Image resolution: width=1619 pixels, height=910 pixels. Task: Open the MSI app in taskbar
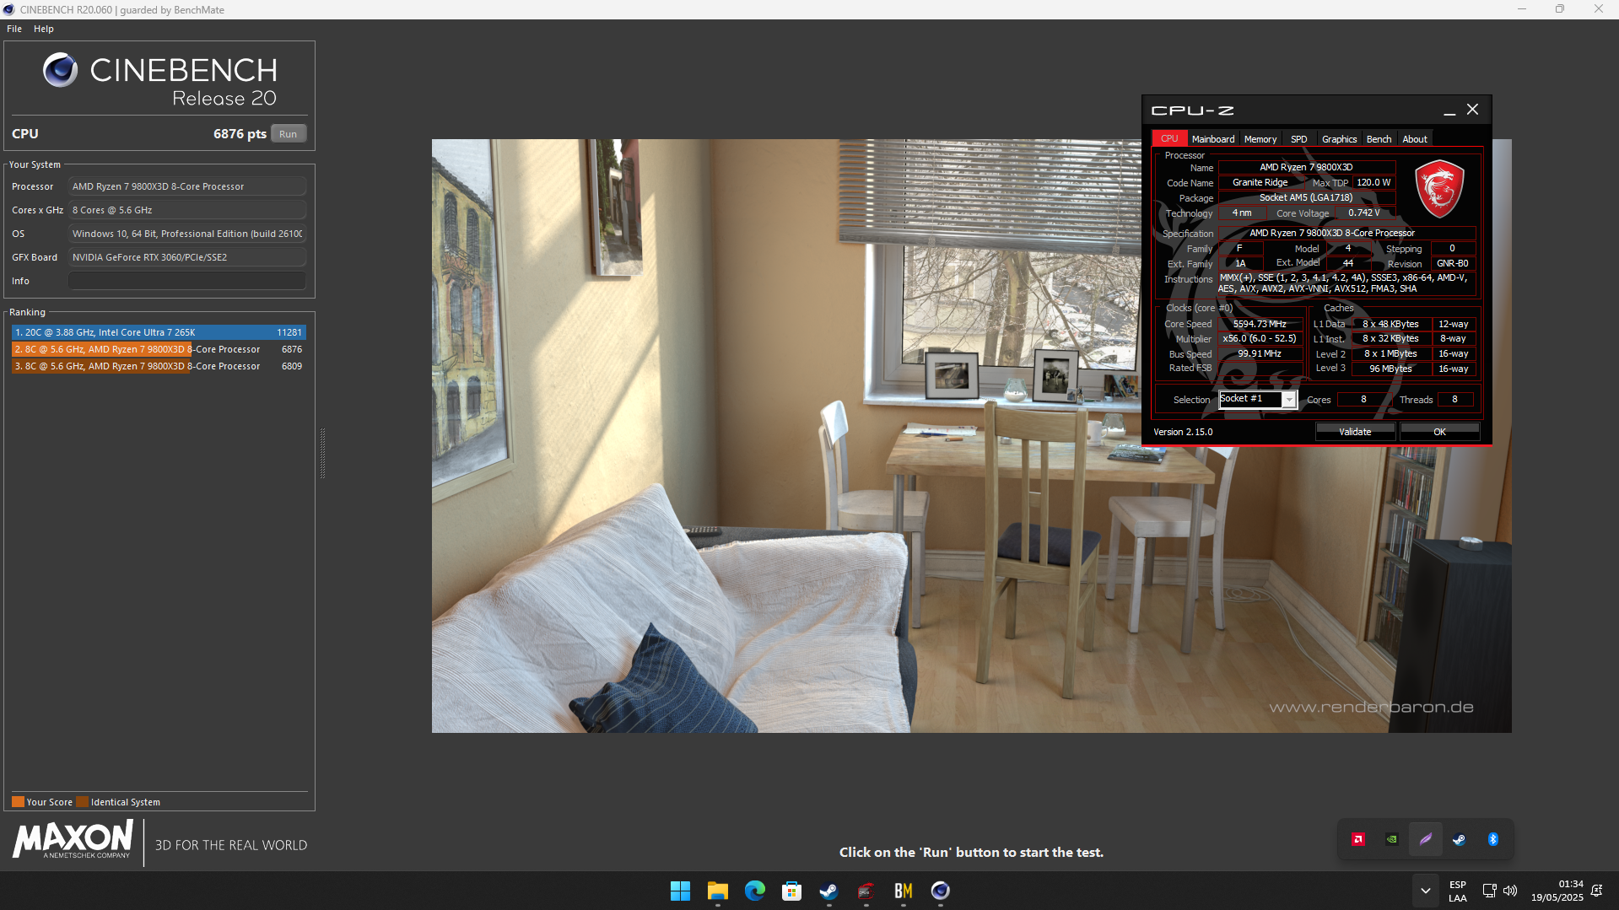pyautogui.click(x=866, y=891)
